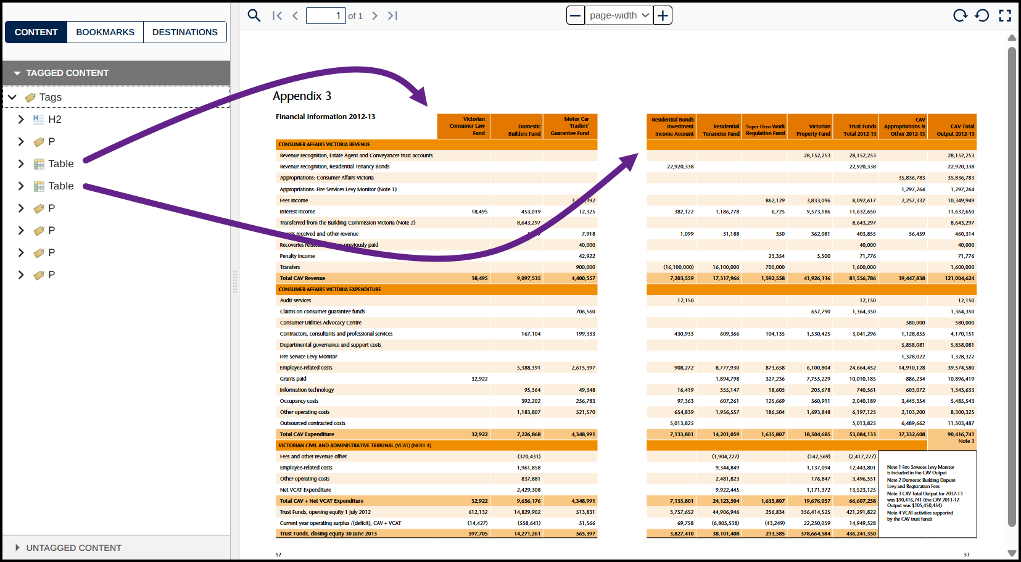This screenshot has height=562, width=1021.
Task: Click the page number input field
Action: (x=326, y=15)
